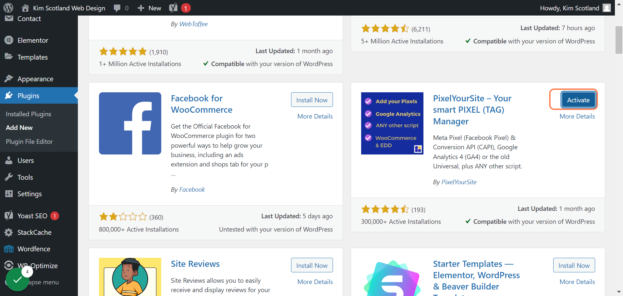Click the Facebook for WooCommerce star rating
This screenshot has width=623, height=296.
click(123, 216)
